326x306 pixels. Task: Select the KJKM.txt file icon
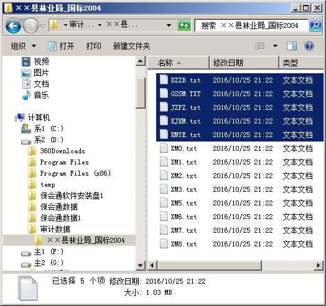(x=164, y=121)
